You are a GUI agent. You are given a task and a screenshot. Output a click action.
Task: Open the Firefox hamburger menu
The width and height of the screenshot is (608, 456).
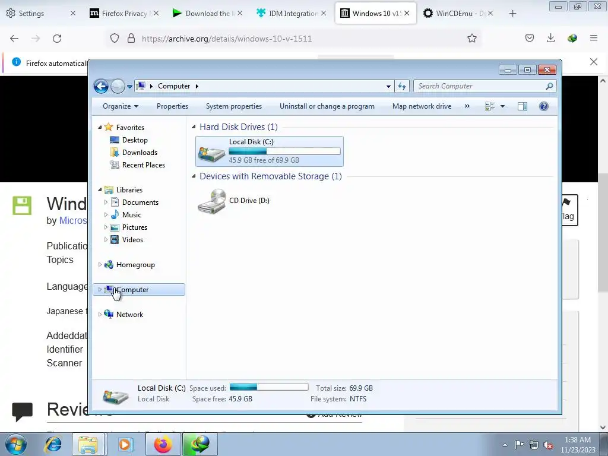(x=593, y=38)
